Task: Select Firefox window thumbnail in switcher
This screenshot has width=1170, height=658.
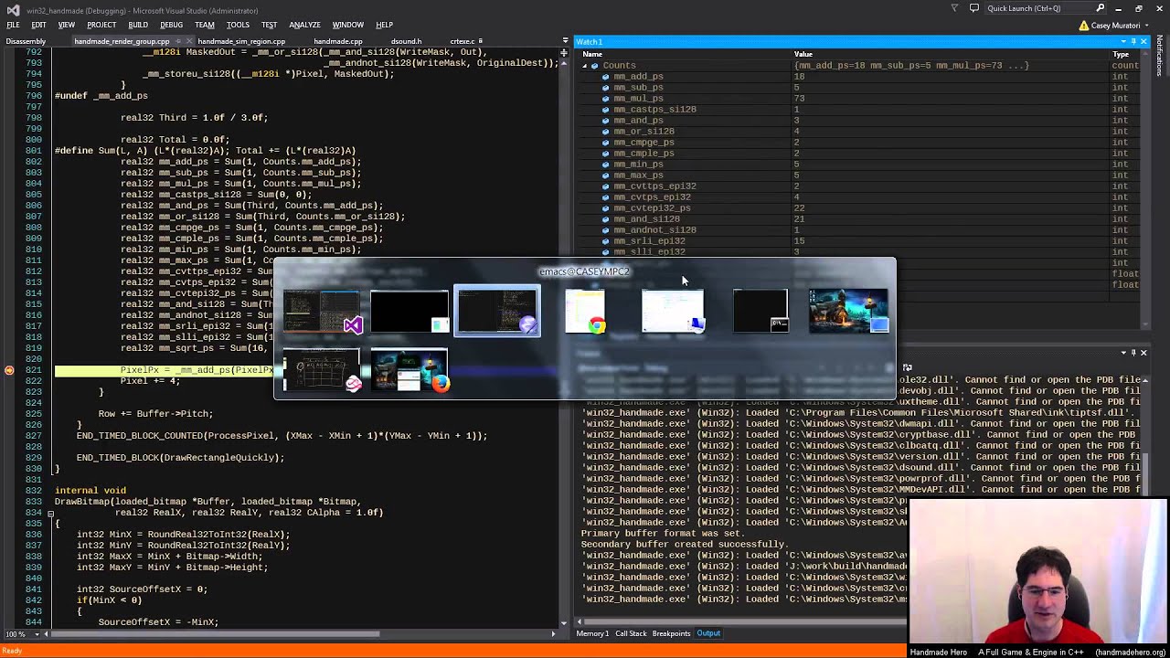Action: pos(409,370)
